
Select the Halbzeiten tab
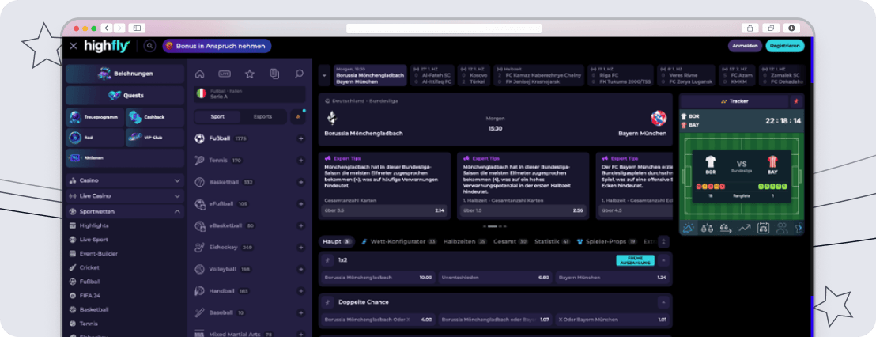pos(465,242)
